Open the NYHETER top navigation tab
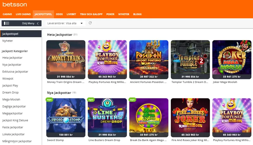 [124, 14]
